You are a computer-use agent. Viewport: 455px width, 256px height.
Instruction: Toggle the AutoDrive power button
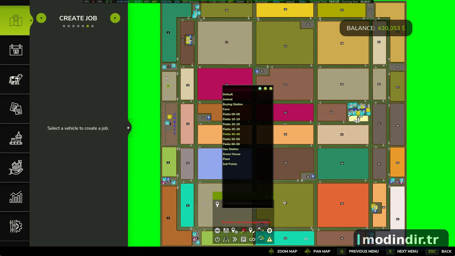[217, 239]
